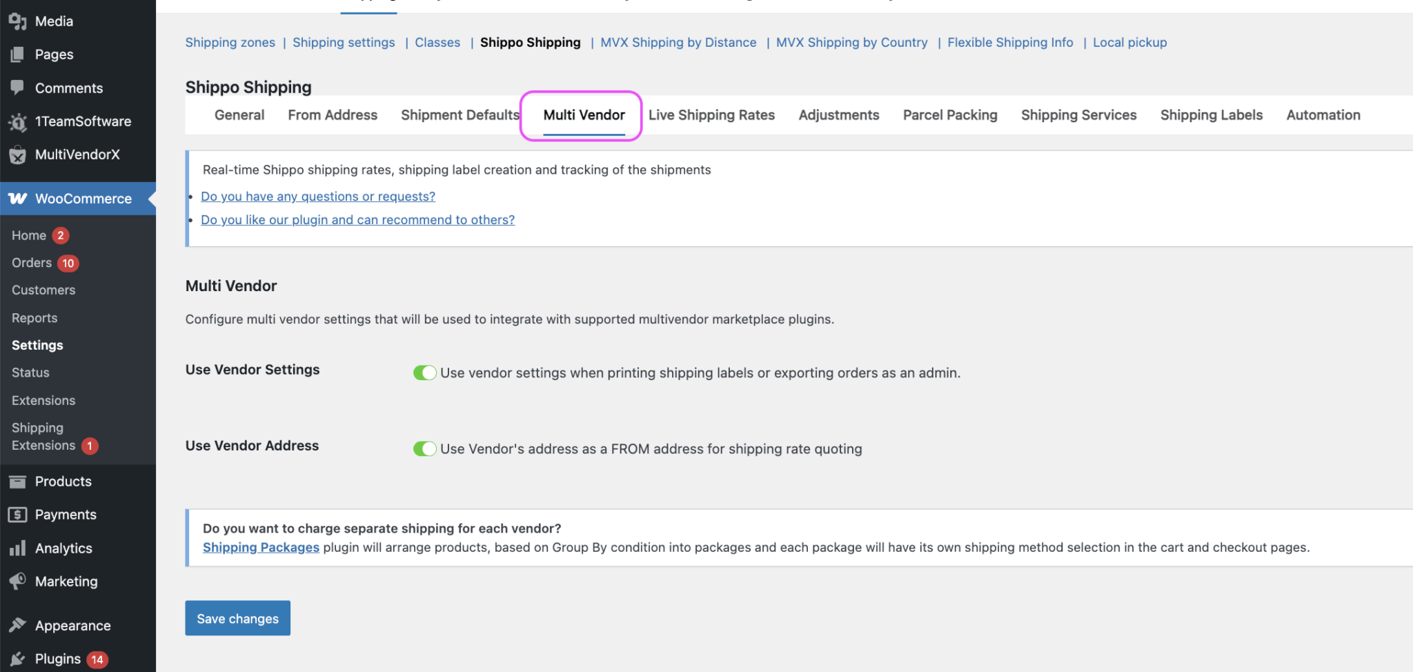The height and width of the screenshot is (672, 1413).
Task: Click the Save changes button
Action: (237, 618)
